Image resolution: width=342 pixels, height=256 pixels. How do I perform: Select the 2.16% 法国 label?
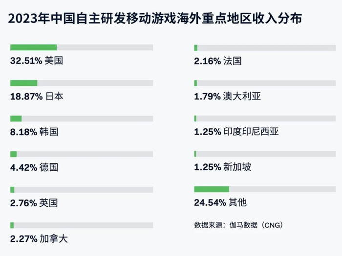click(218, 61)
